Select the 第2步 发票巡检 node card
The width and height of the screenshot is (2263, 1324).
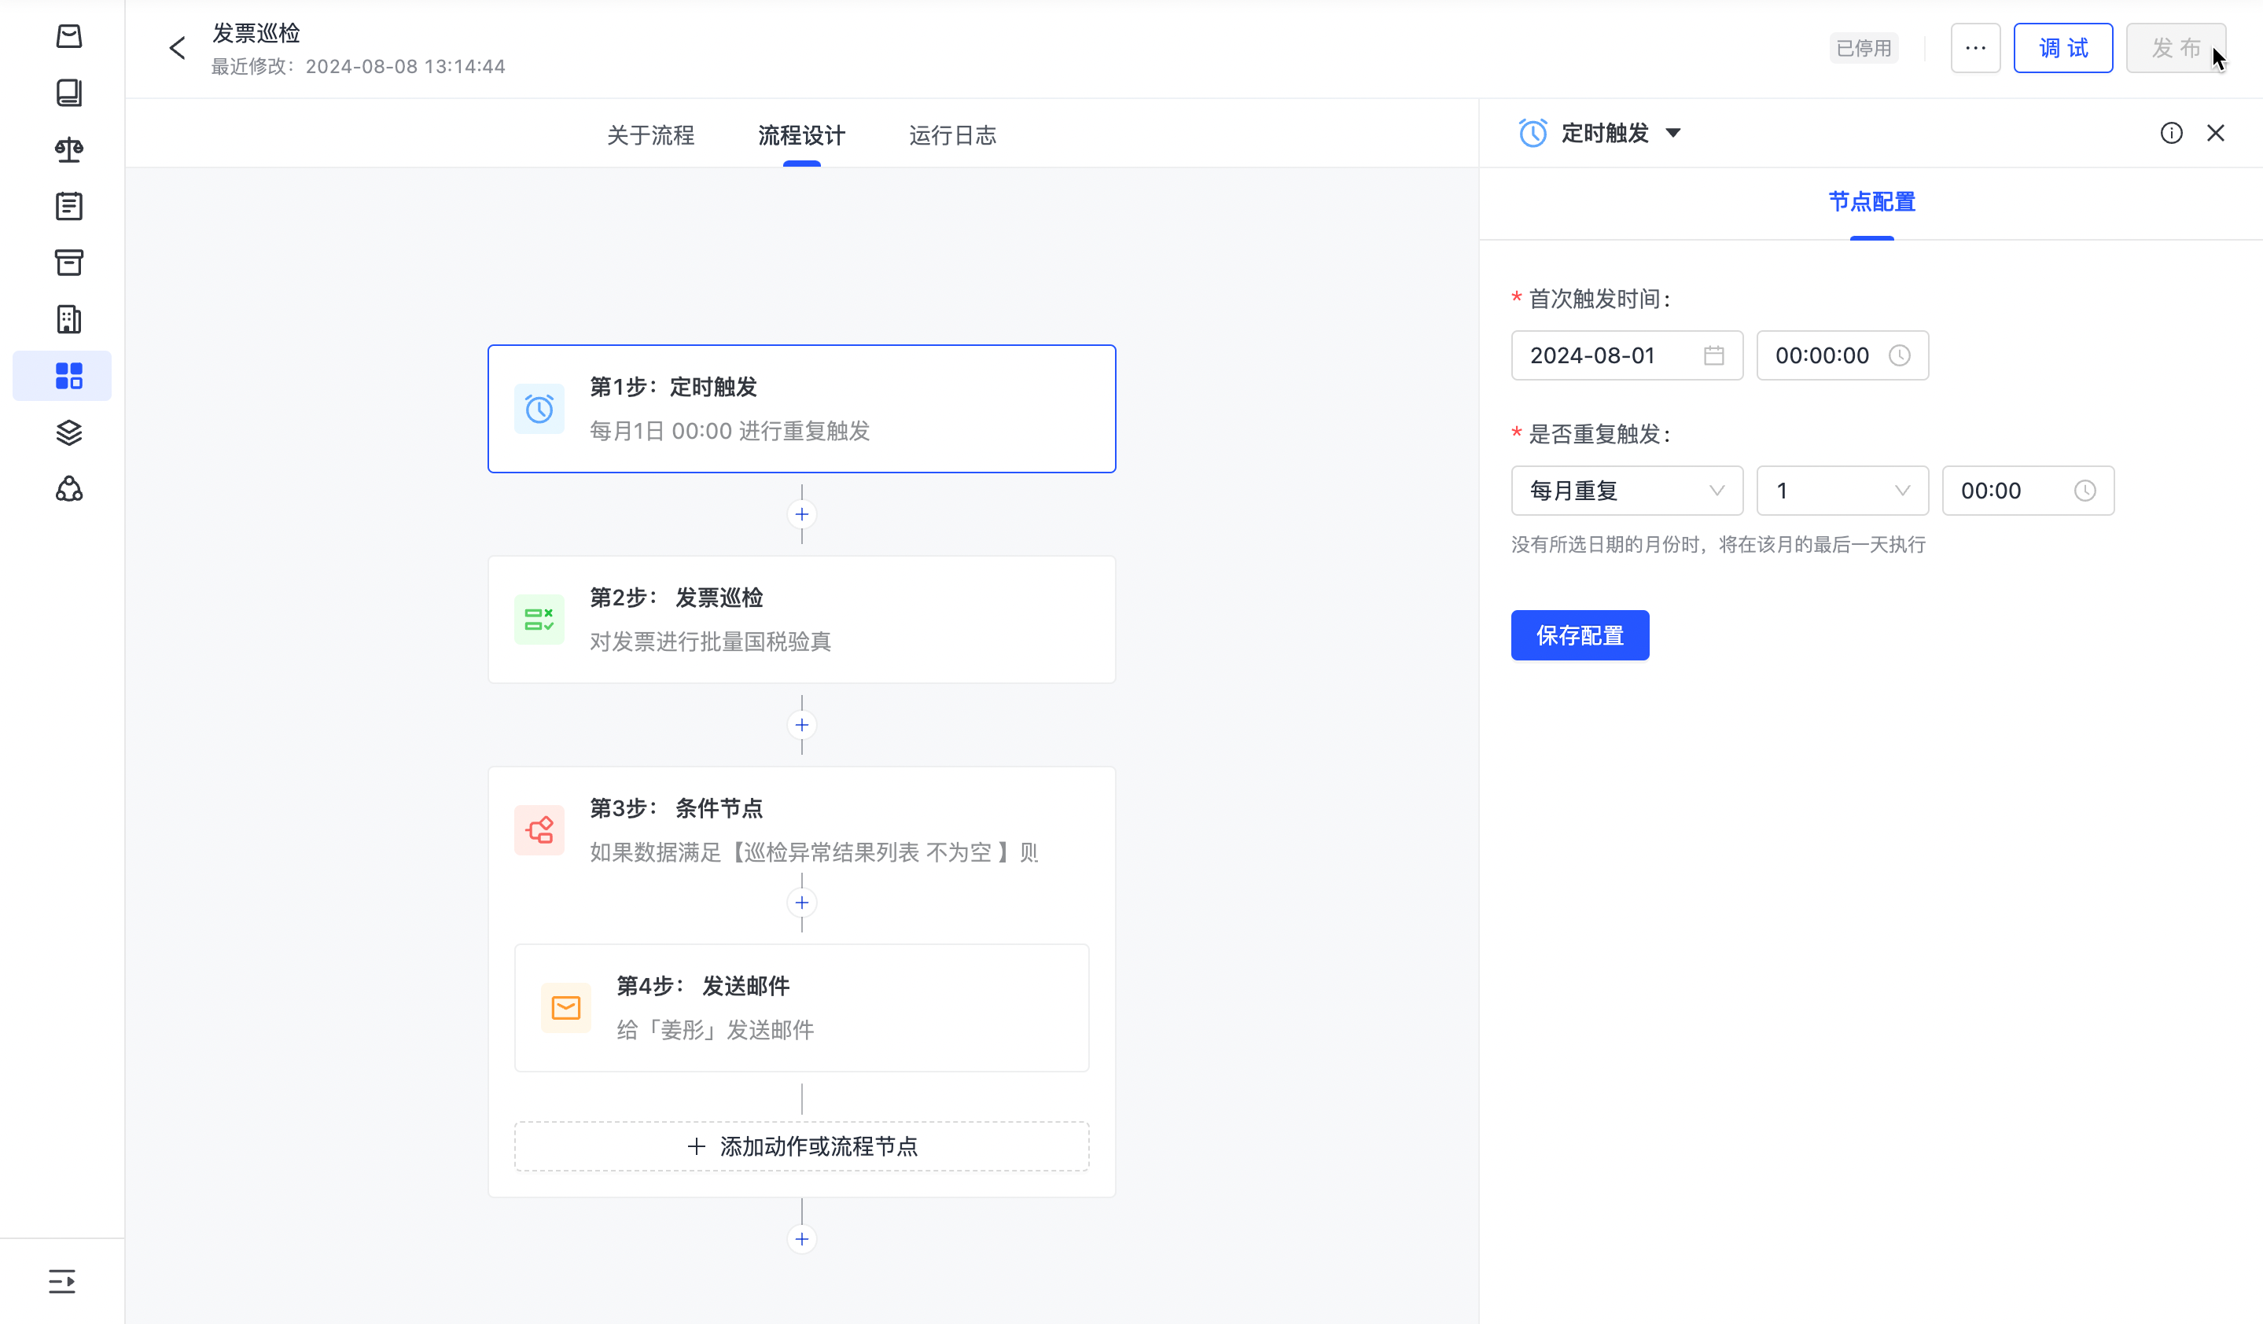[x=801, y=620]
